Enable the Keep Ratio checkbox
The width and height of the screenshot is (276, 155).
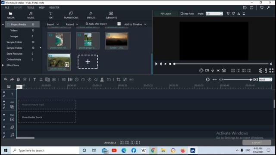(182, 13)
